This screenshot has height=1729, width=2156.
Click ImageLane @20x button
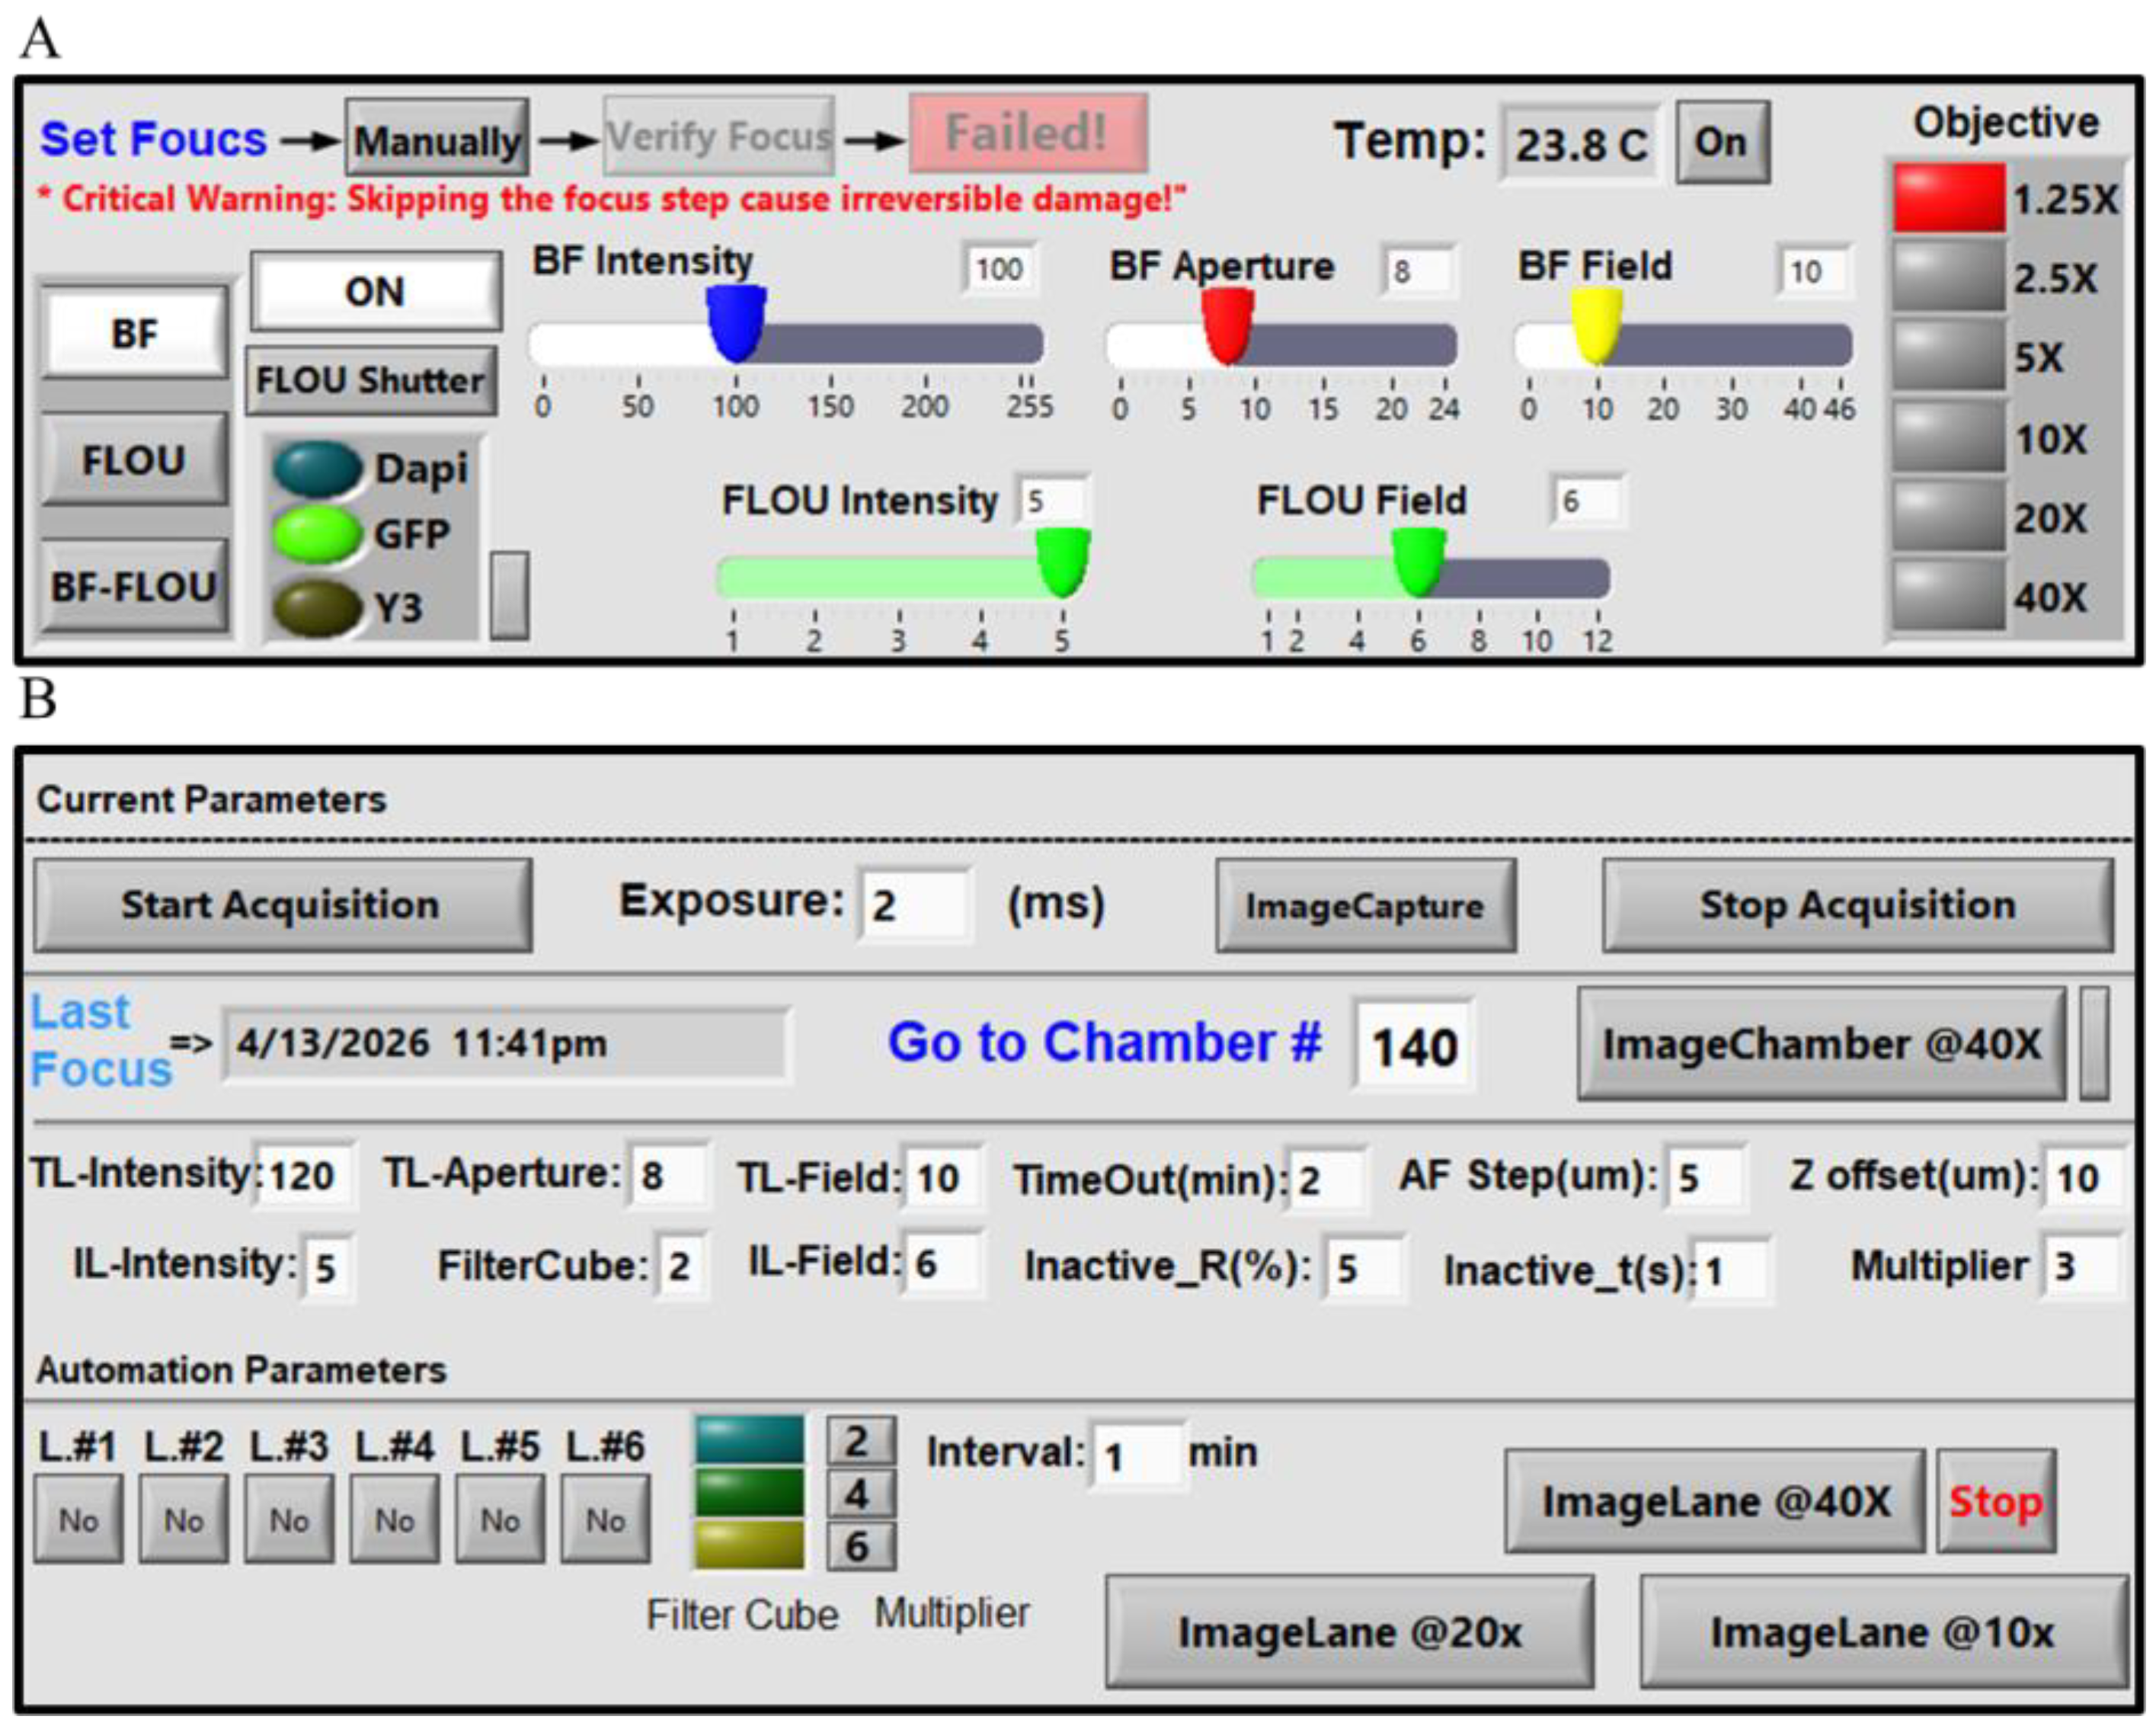1349,1632
